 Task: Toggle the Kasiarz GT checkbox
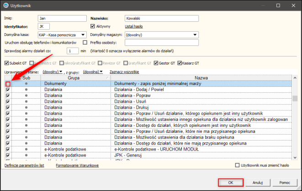[x=180, y=63]
